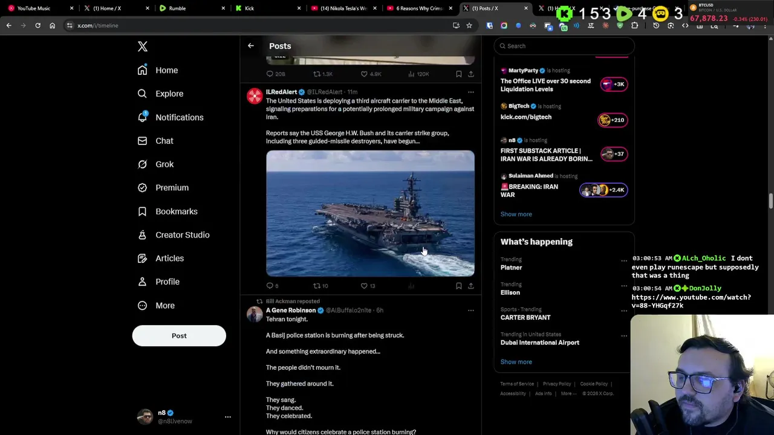Viewport: 774px width, 435px height.
Task: Share the post with 120K views
Action: (471, 74)
